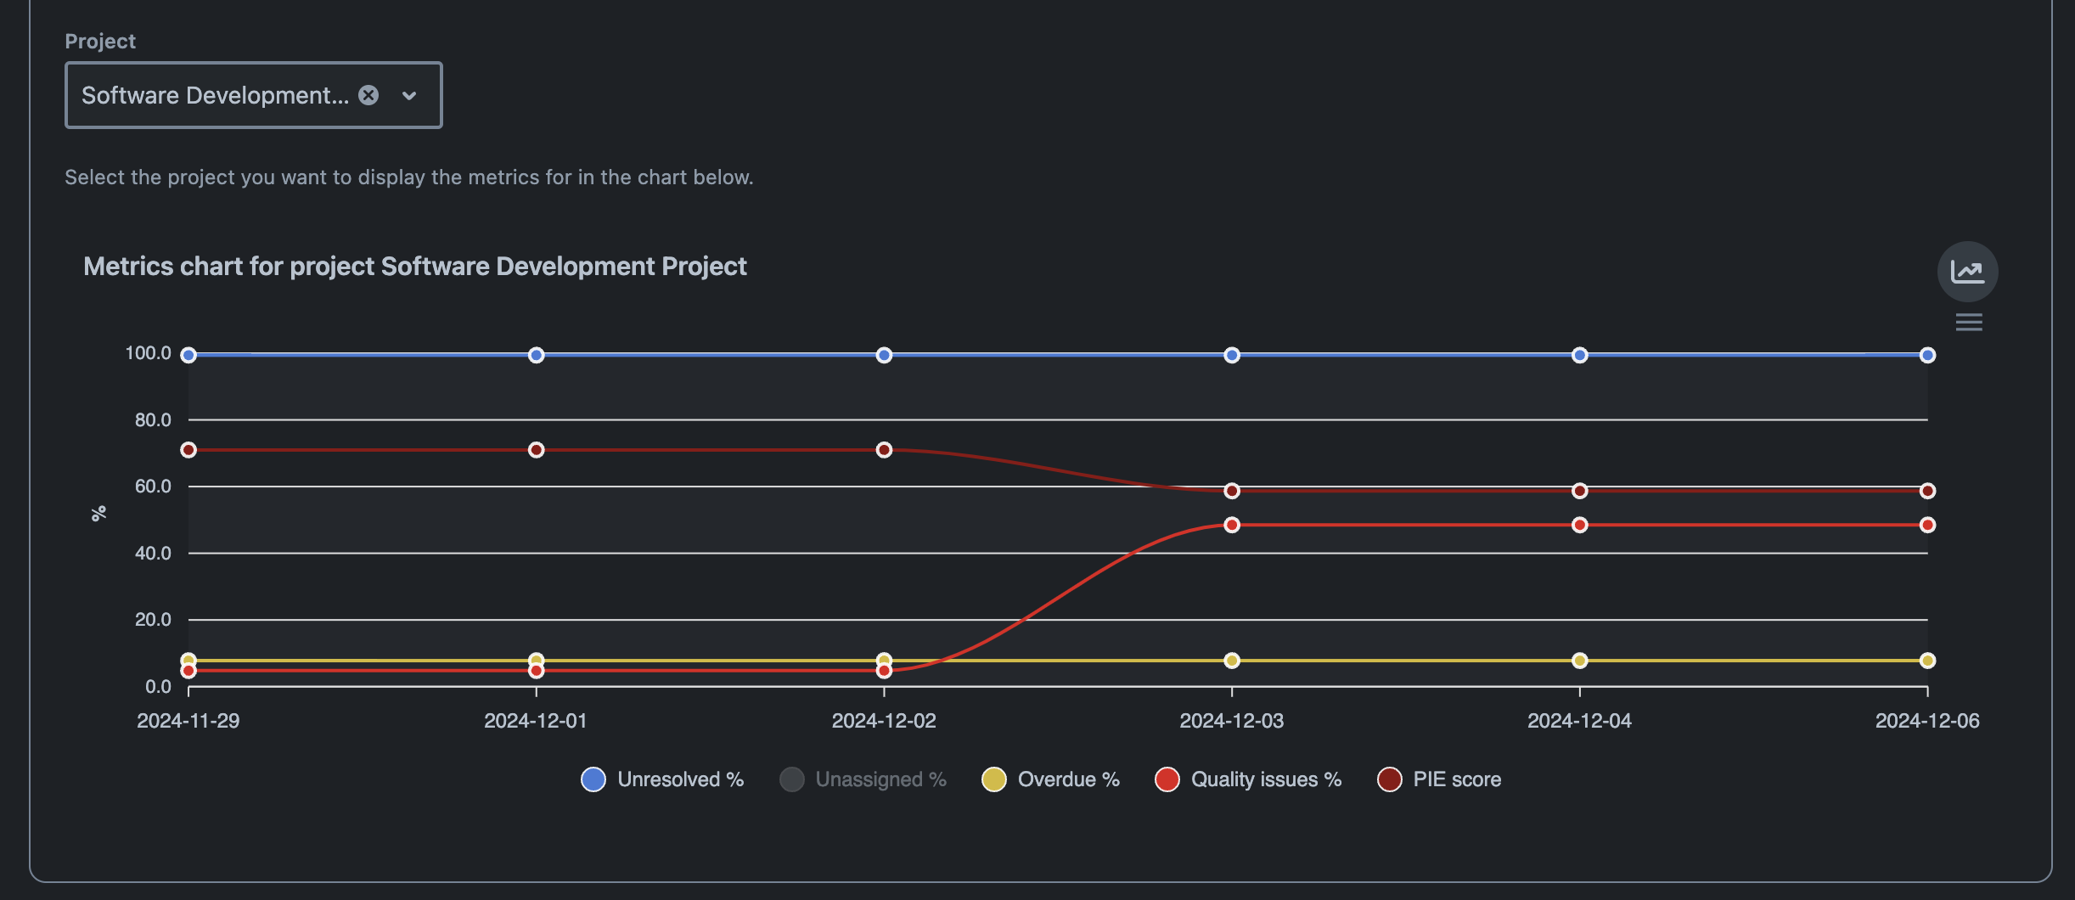Select Unresolved % point at 2024-12-06
This screenshot has height=900, width=2075.
(x=1927, y=355)
